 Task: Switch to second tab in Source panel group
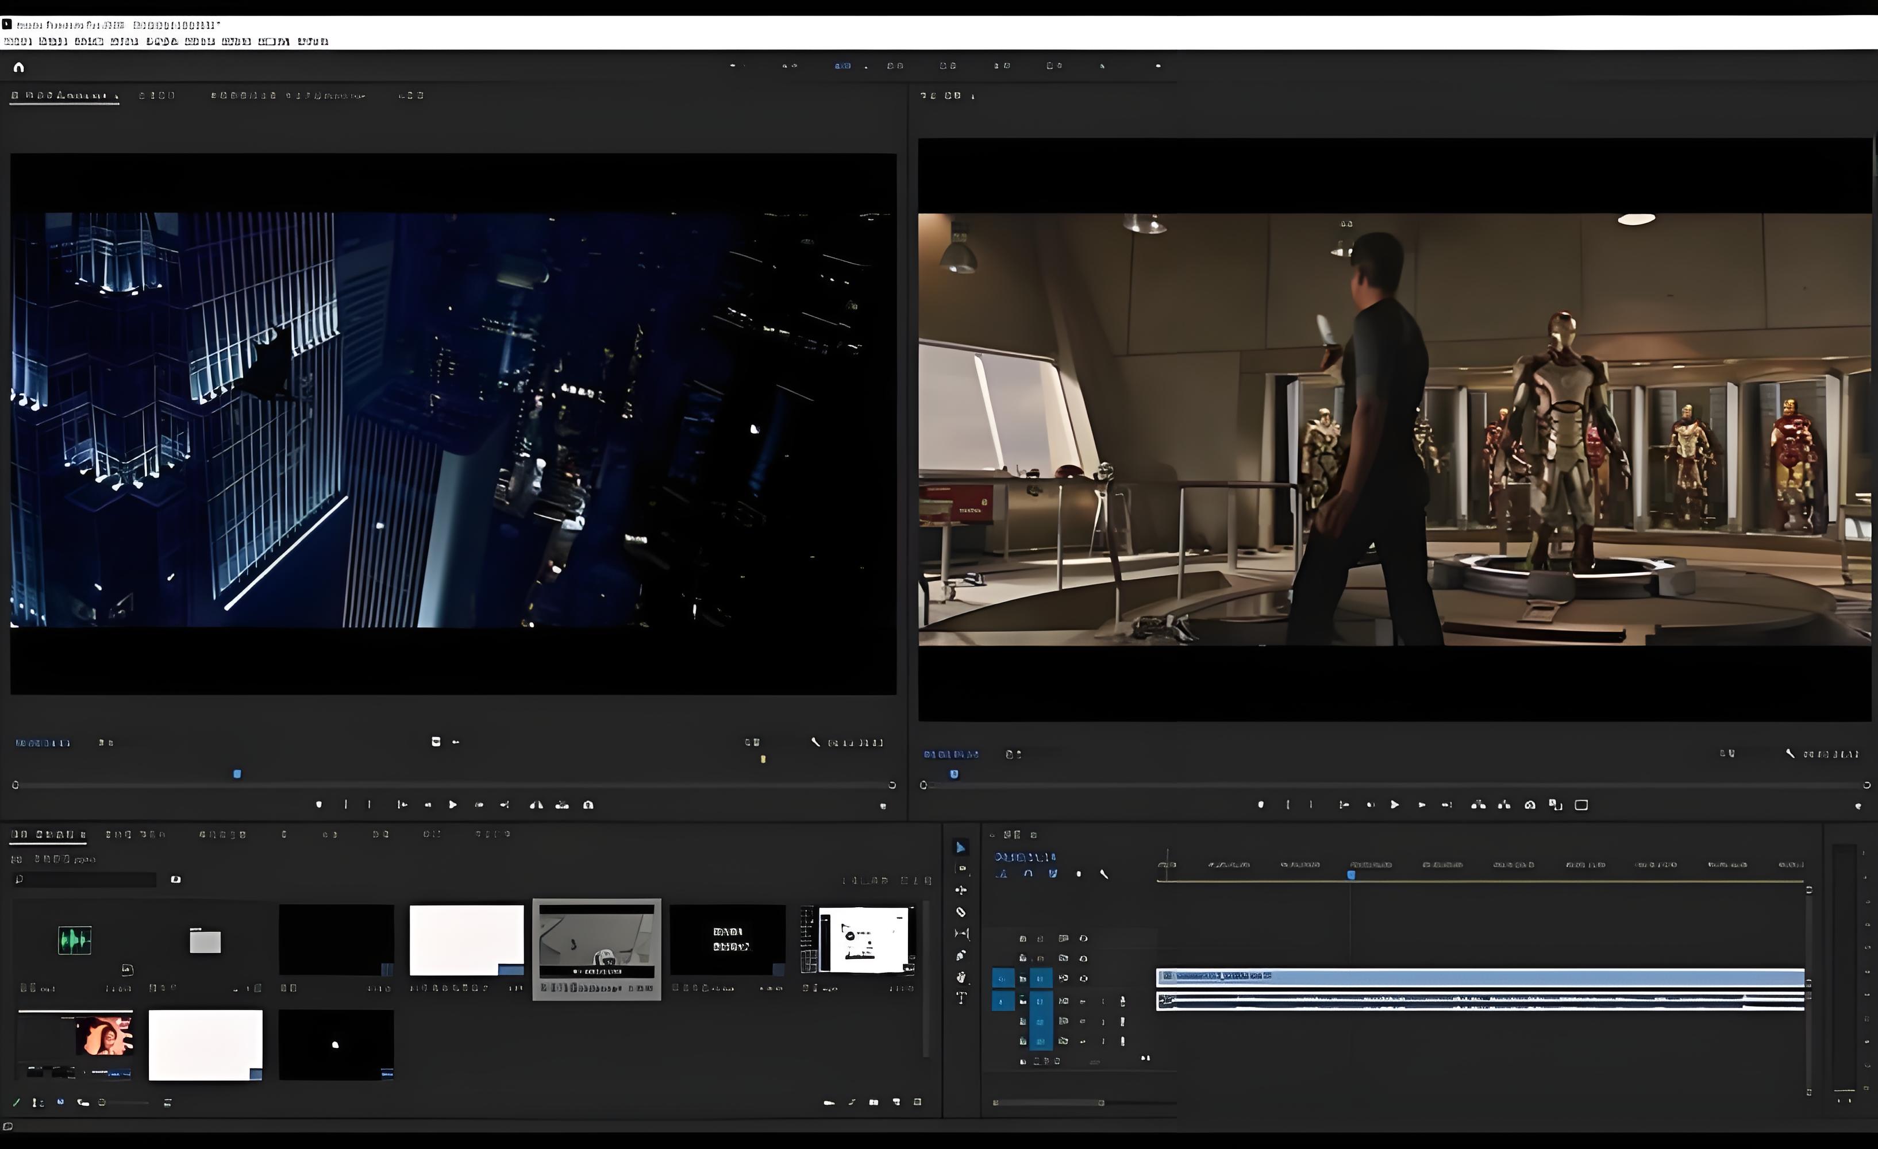pos(157,95)
